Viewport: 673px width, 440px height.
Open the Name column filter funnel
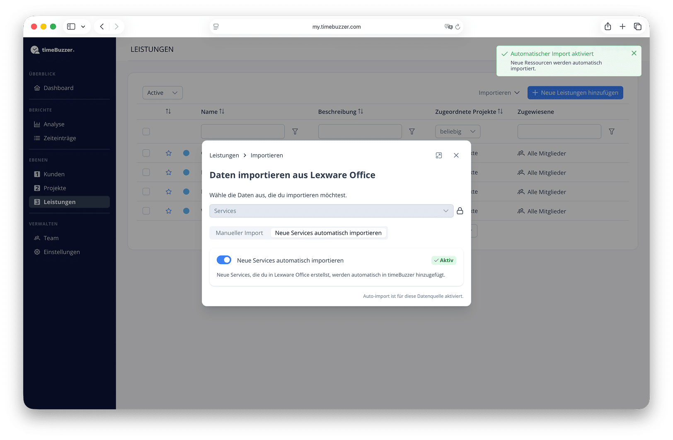tap(295, 131)
